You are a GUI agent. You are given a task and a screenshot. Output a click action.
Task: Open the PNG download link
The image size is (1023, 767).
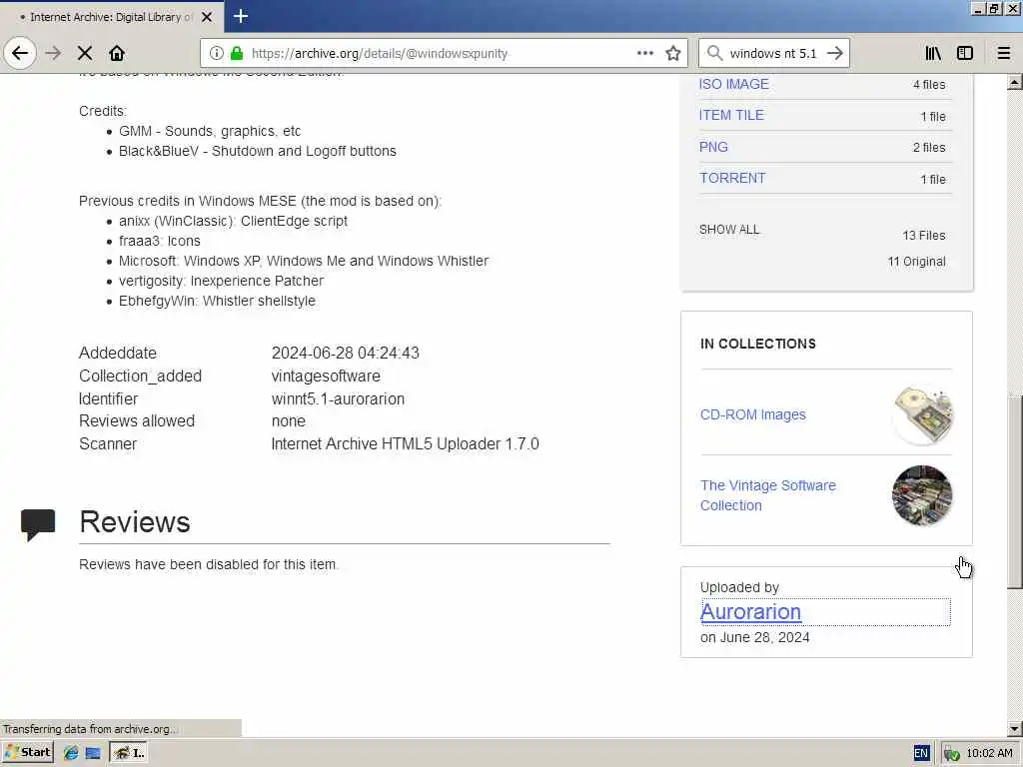pos(713,147)
